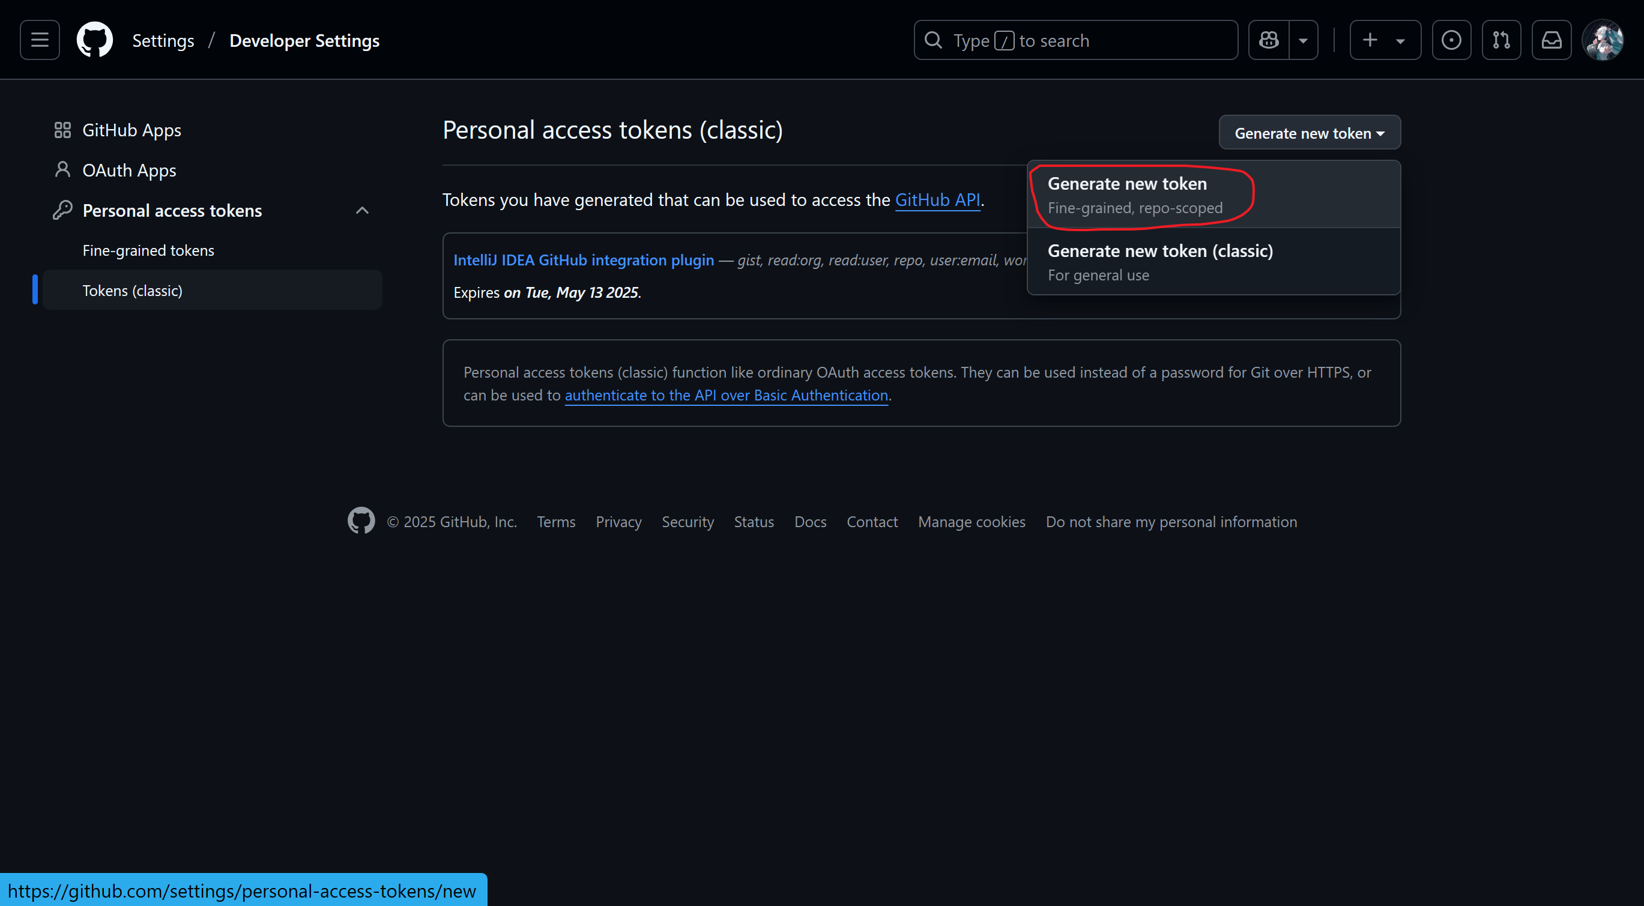Open the hamburger navigation menu

point(40,40)
